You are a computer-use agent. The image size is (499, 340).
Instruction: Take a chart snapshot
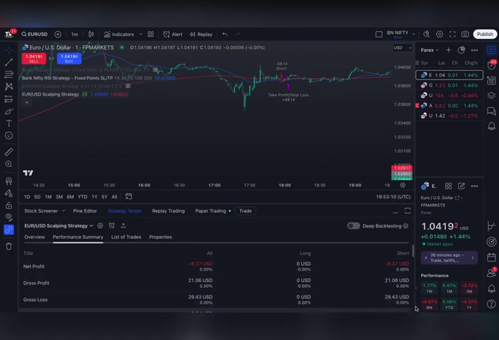pos(465,34)
